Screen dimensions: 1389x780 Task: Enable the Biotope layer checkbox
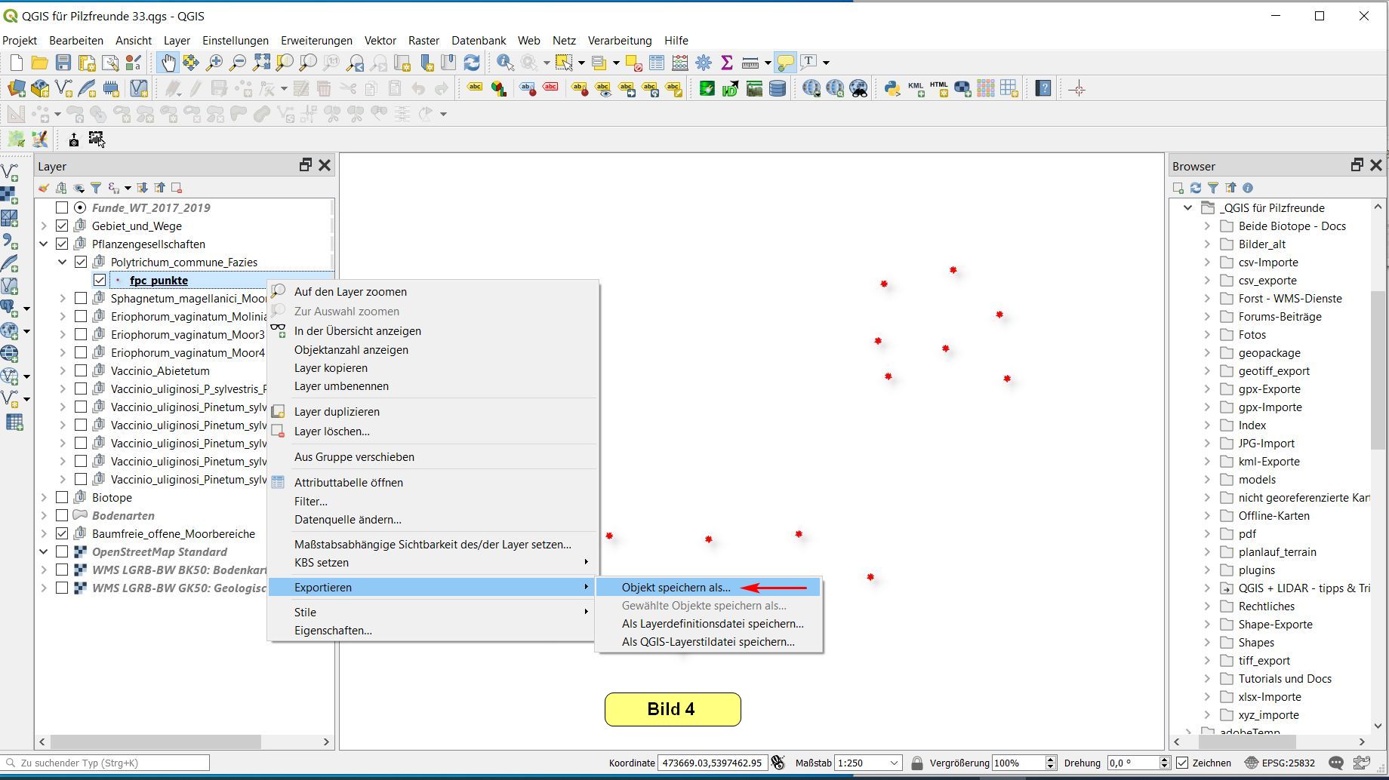point(62,497)
